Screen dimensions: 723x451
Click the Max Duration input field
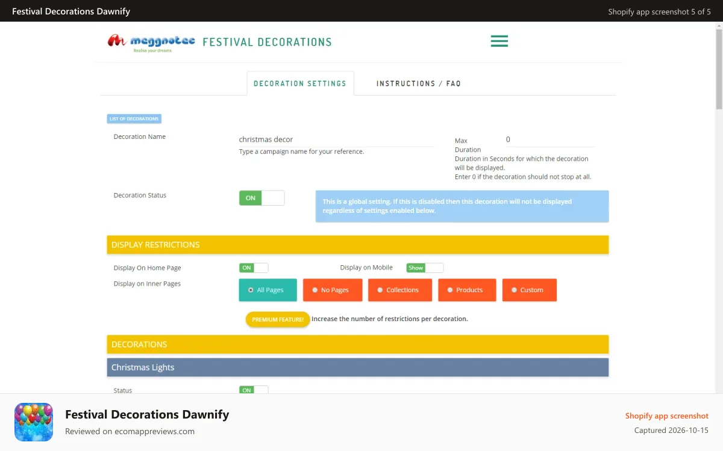click(x=550, y=140)
